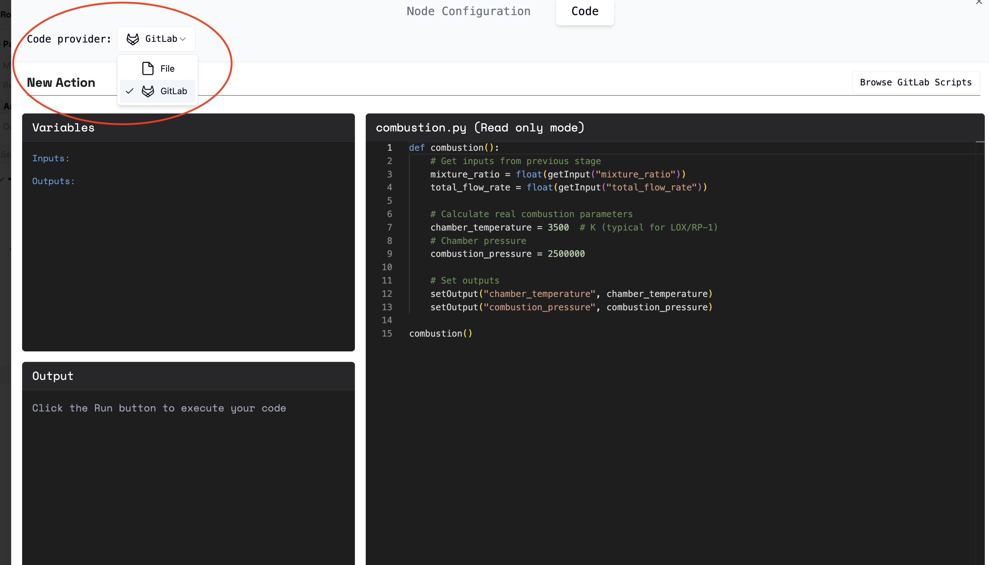Choose File as the code provider
The image size is (989, 565).
[x=167, y=69]
